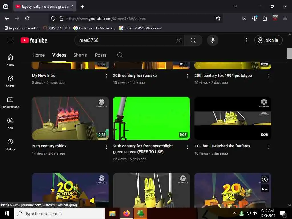Image resolution: width=292 pixels, height=219 pixels.
Task: Open History in the sidebar
Action: [x=10, y=145]
